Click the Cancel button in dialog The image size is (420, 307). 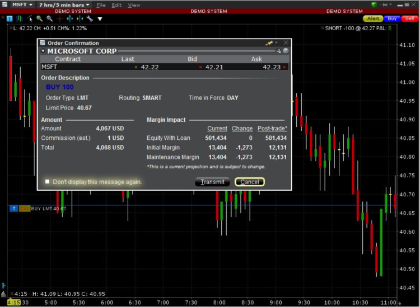[250, 182]
